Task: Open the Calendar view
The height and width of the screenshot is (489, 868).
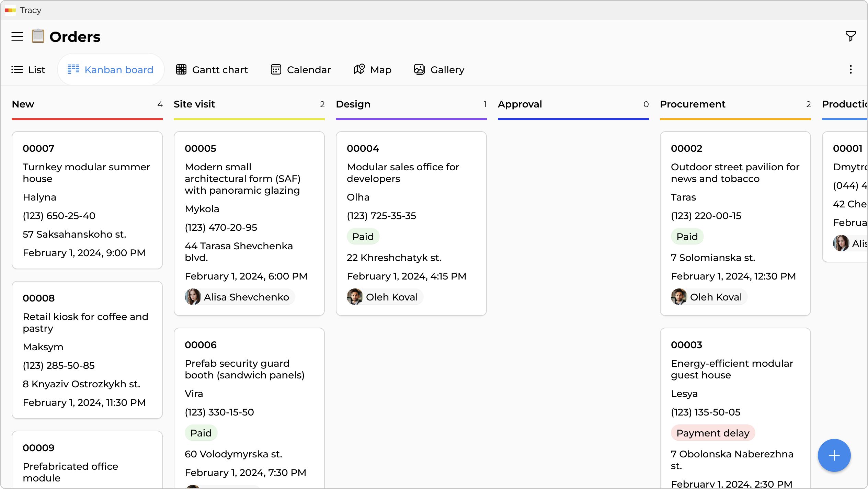Action: [300, 70]
